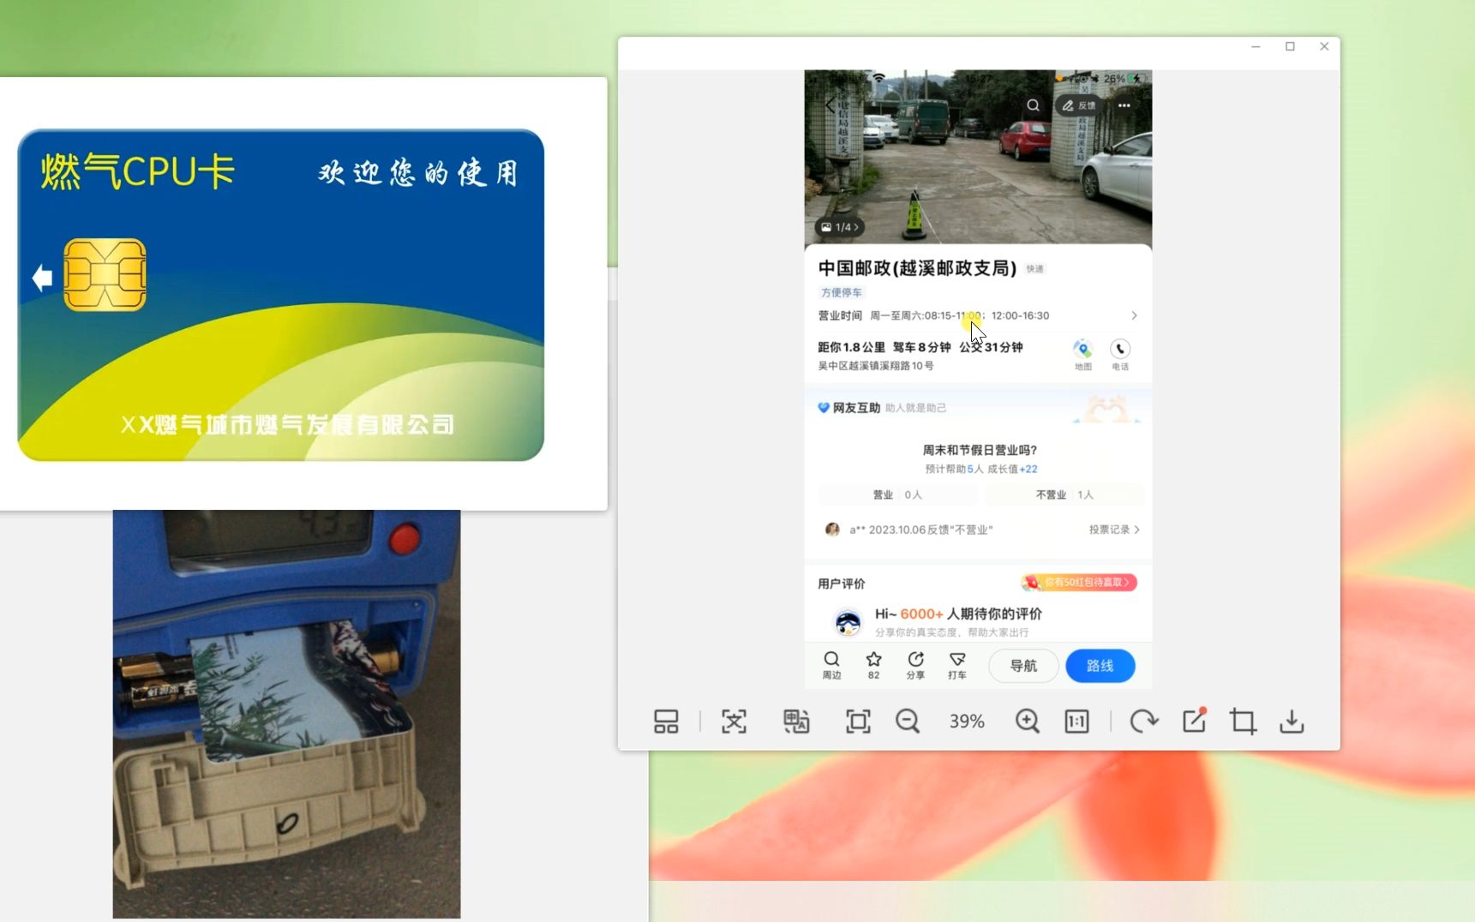The width and height of the screenshot is (1475, 922).
Task: Click the 周边 nearby search icon
Action: click(x=831, y=665)
